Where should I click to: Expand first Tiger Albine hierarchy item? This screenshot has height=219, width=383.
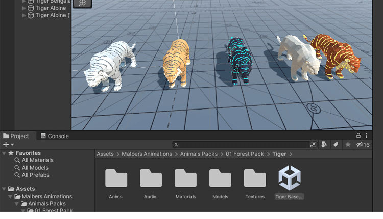click(24, 8)
